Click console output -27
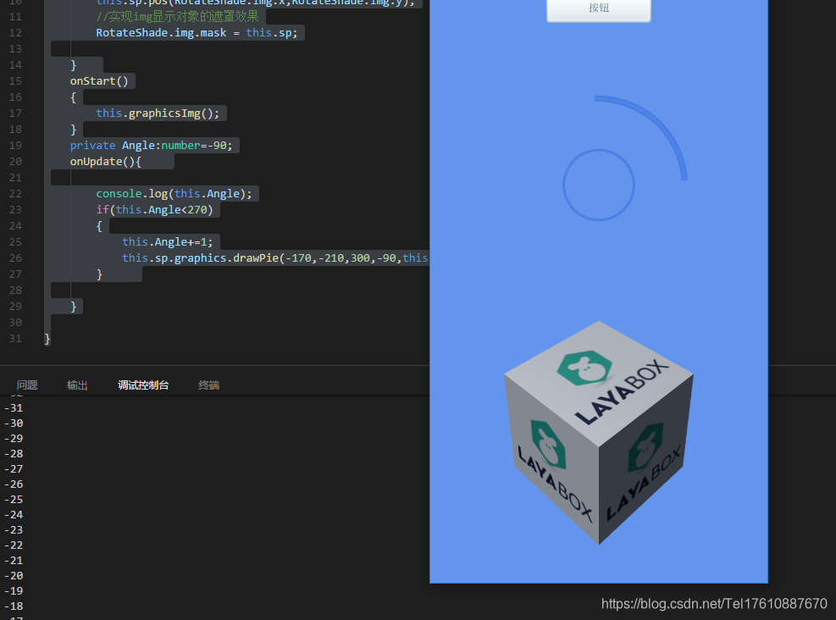 coord(14,469)
